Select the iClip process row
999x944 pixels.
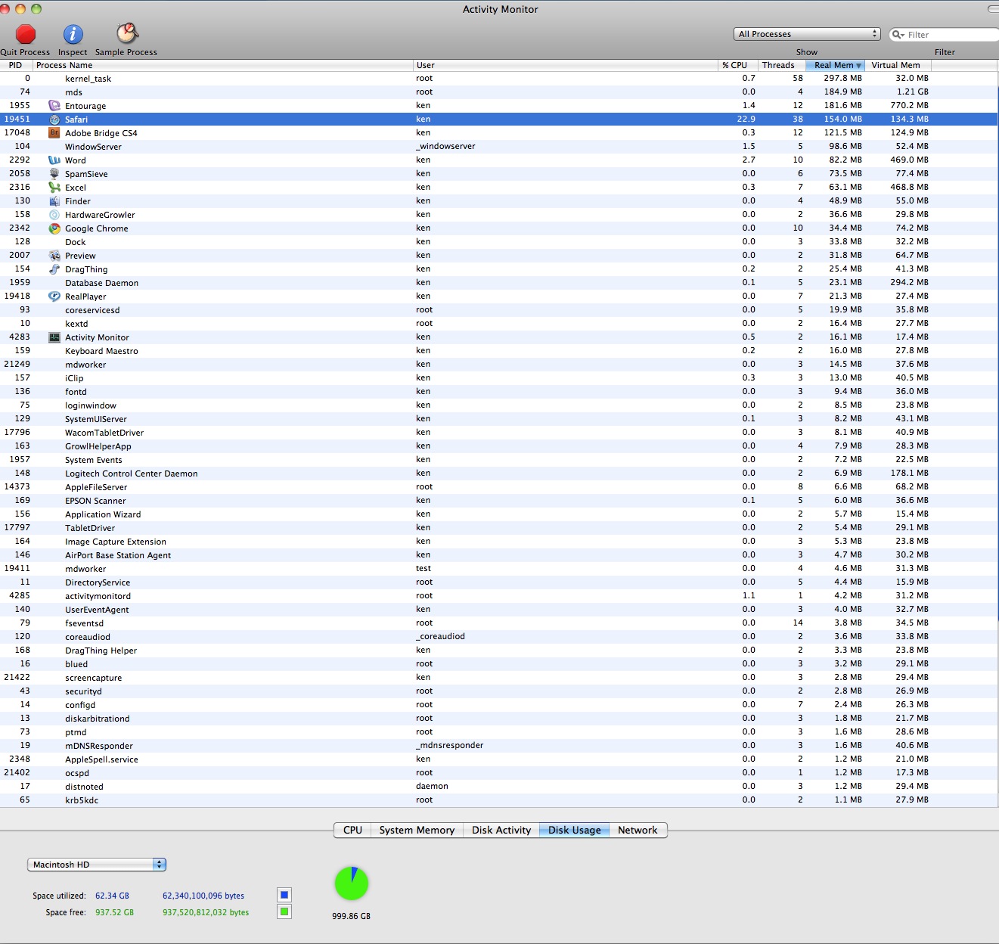pos(499,378)
